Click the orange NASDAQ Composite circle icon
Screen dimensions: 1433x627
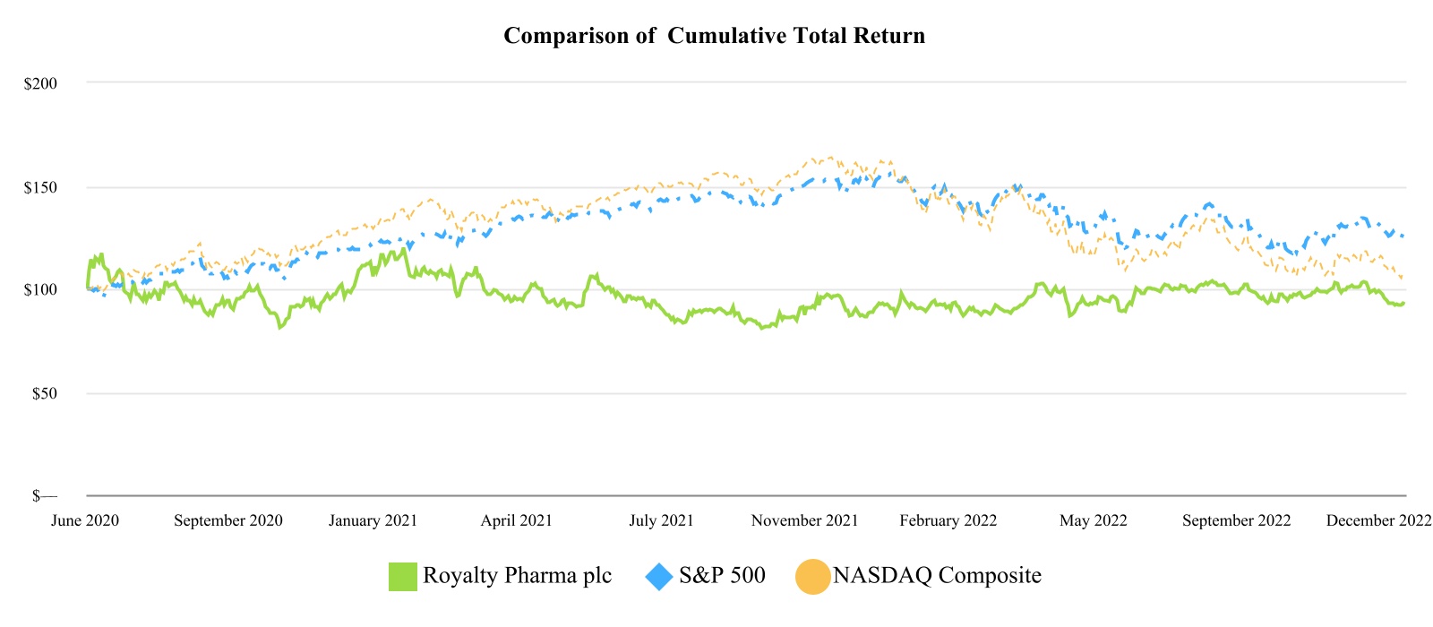pos(811,577)
